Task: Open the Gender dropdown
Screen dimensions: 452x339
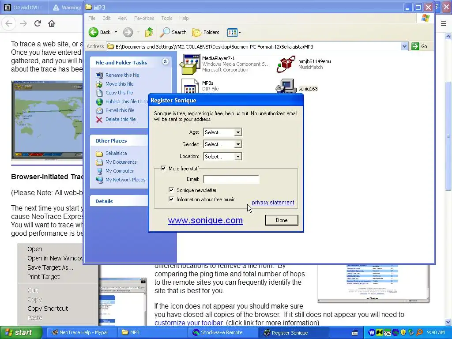Action: coord(238,144)
